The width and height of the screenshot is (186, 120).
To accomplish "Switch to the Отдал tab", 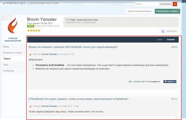I will [160, 40].
